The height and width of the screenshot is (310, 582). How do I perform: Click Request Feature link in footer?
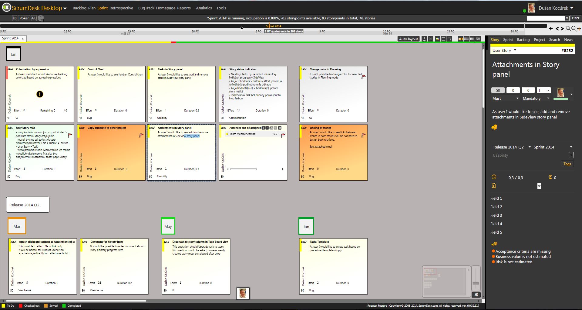click(377, 306)
